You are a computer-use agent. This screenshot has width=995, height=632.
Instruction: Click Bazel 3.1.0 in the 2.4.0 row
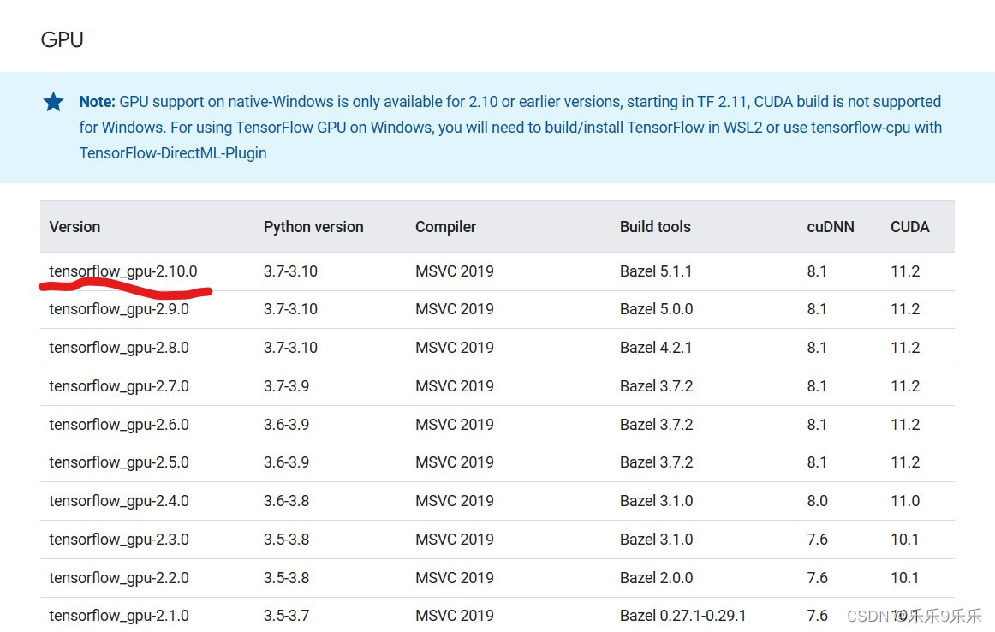[656, 501]
